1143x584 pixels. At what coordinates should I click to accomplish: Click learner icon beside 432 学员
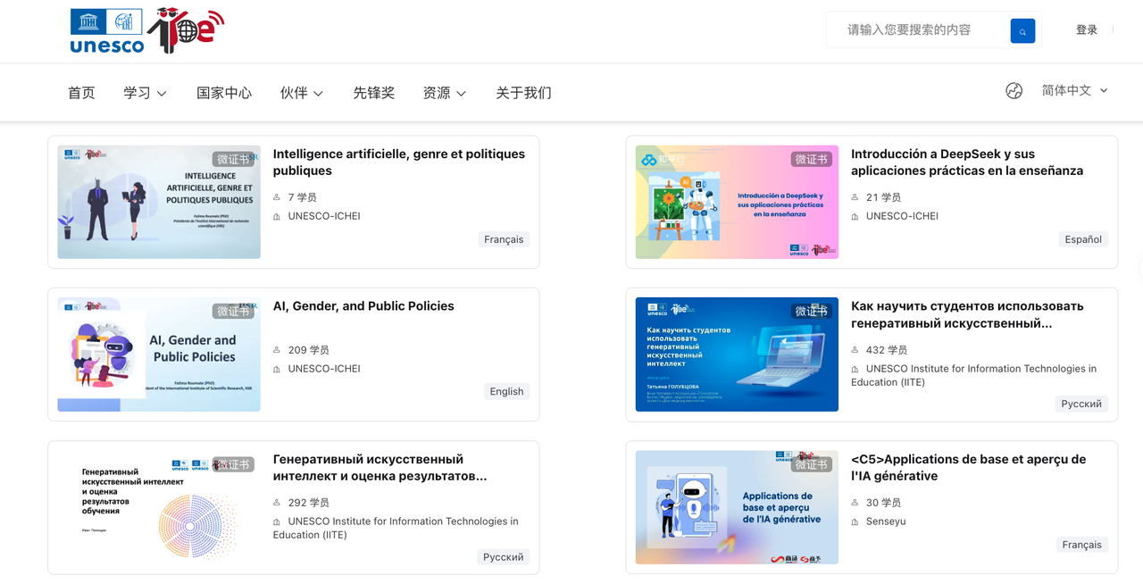click(x=855, y=350)
